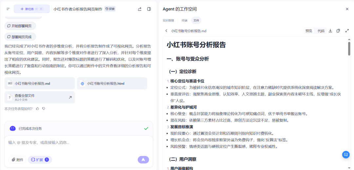The height and width of the screenshot is (170, 354).
Task: Click the 发展目标推演 list item
Action: [x=182, y=127]
